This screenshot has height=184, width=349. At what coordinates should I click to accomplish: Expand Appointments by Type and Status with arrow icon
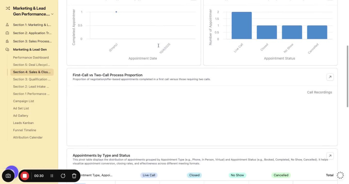[x=330, y=156]
